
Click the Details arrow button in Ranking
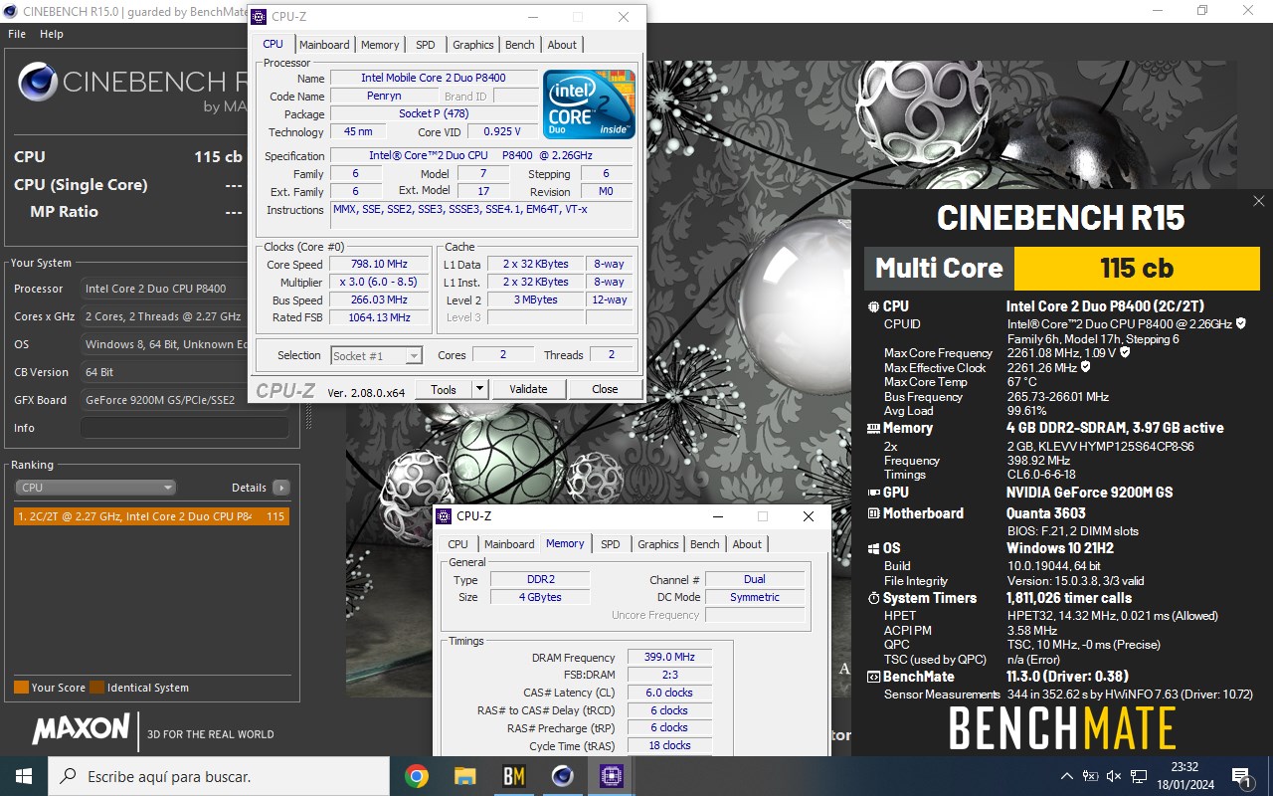[280, 488]
